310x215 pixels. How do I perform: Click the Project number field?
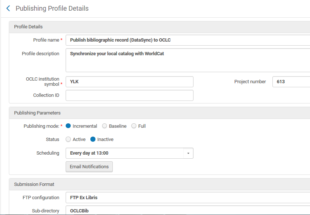click(291, 82)
